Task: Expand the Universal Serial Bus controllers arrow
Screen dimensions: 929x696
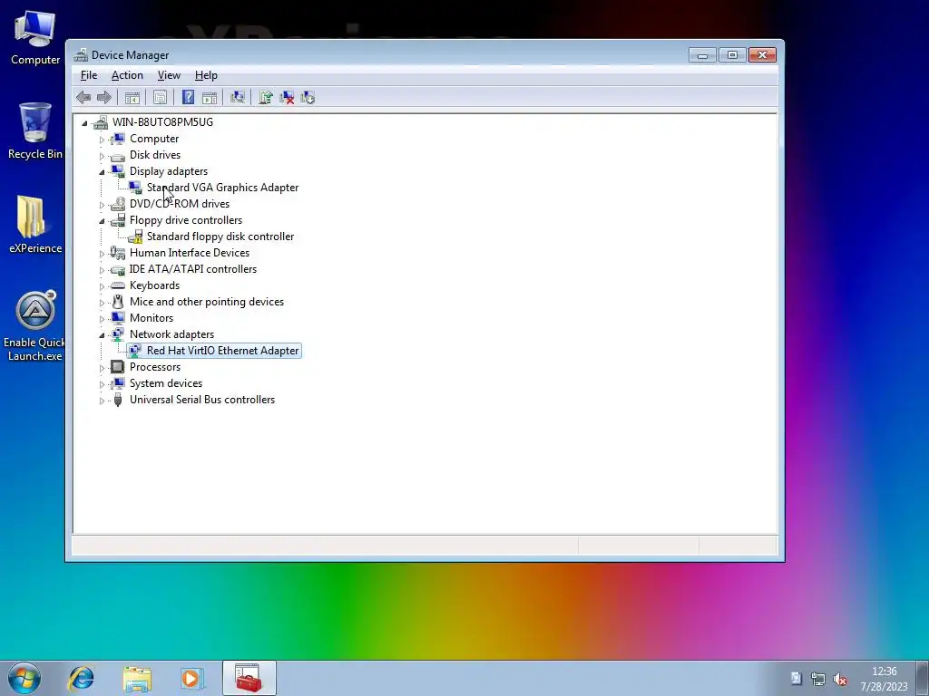Action: 102,401
